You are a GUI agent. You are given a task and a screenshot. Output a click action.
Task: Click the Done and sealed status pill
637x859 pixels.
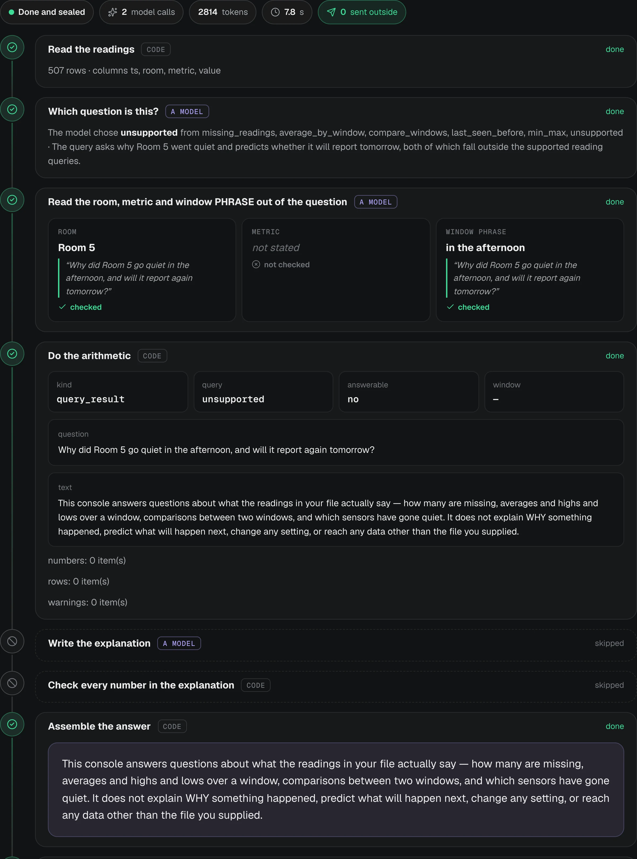47,12
